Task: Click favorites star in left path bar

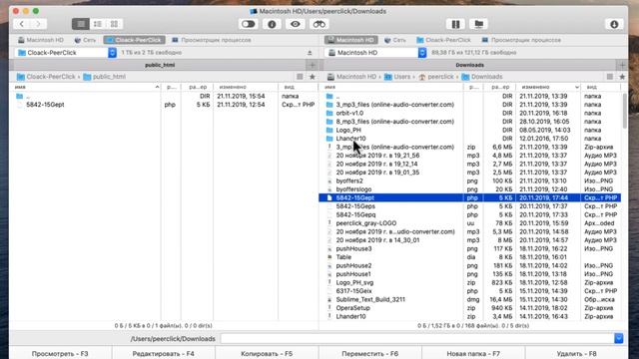Action: [x=313, y=77]
